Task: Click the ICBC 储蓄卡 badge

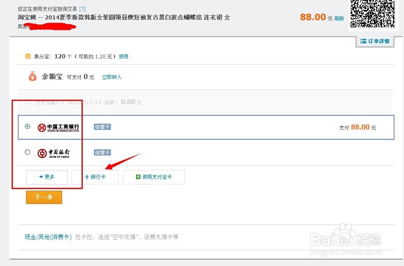Action: pos(102,127)
